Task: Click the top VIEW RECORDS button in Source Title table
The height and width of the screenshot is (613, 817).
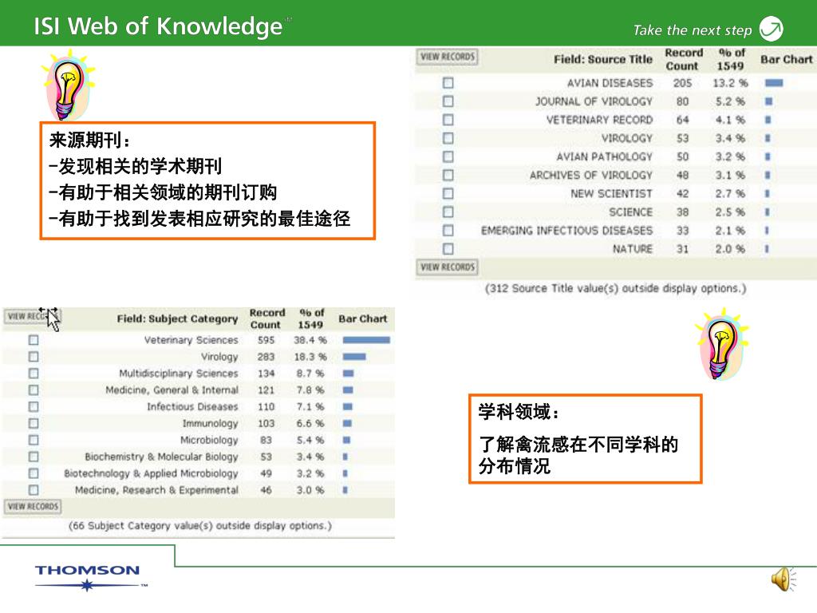Action: pyautogui.click(x=448, y=57)
